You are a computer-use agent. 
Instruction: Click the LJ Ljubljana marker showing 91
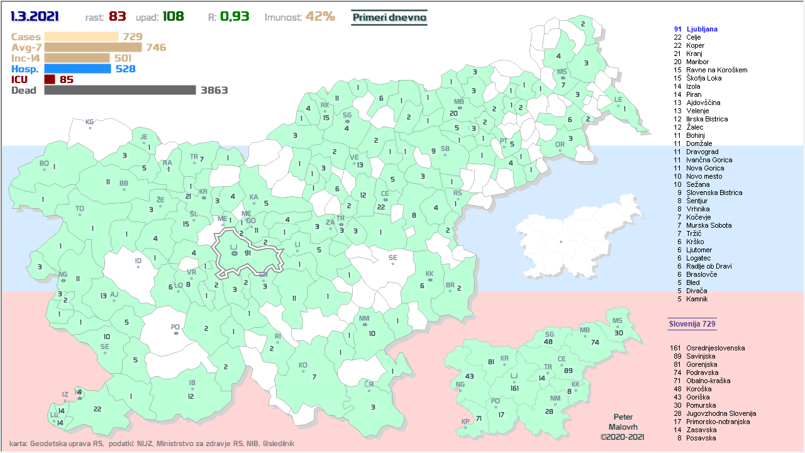[234, 253]
